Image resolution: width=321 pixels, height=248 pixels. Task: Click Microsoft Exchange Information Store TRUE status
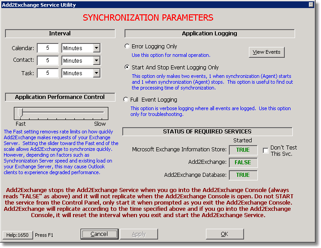(243, 150)
